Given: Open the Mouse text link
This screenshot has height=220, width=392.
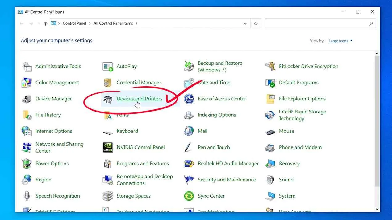Looking at the screenshot, I should tap(286, 131).
